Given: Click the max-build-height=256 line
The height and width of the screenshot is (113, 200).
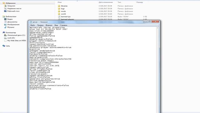Looking at the screenshot, I should point(42,82).
